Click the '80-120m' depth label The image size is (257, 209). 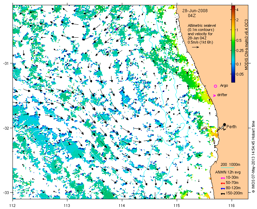pyautogui.click(x=233, y=188)
